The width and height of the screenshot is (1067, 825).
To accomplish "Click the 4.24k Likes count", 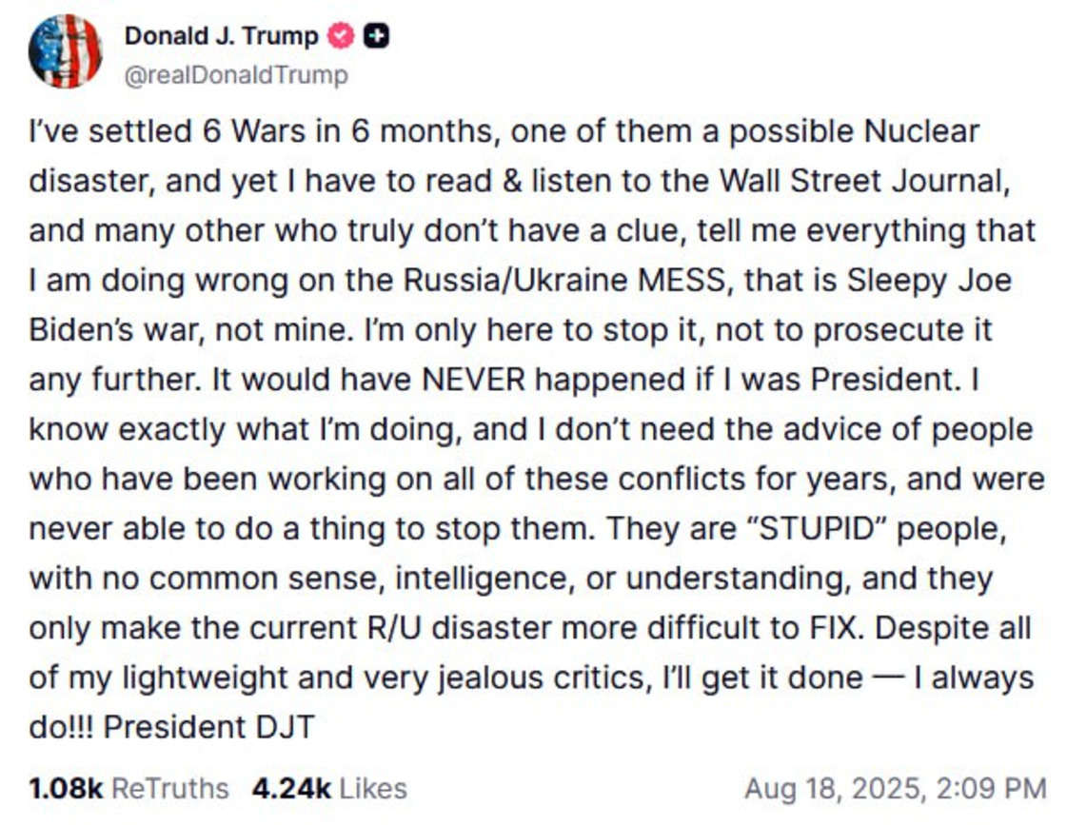I will [291, 789].
